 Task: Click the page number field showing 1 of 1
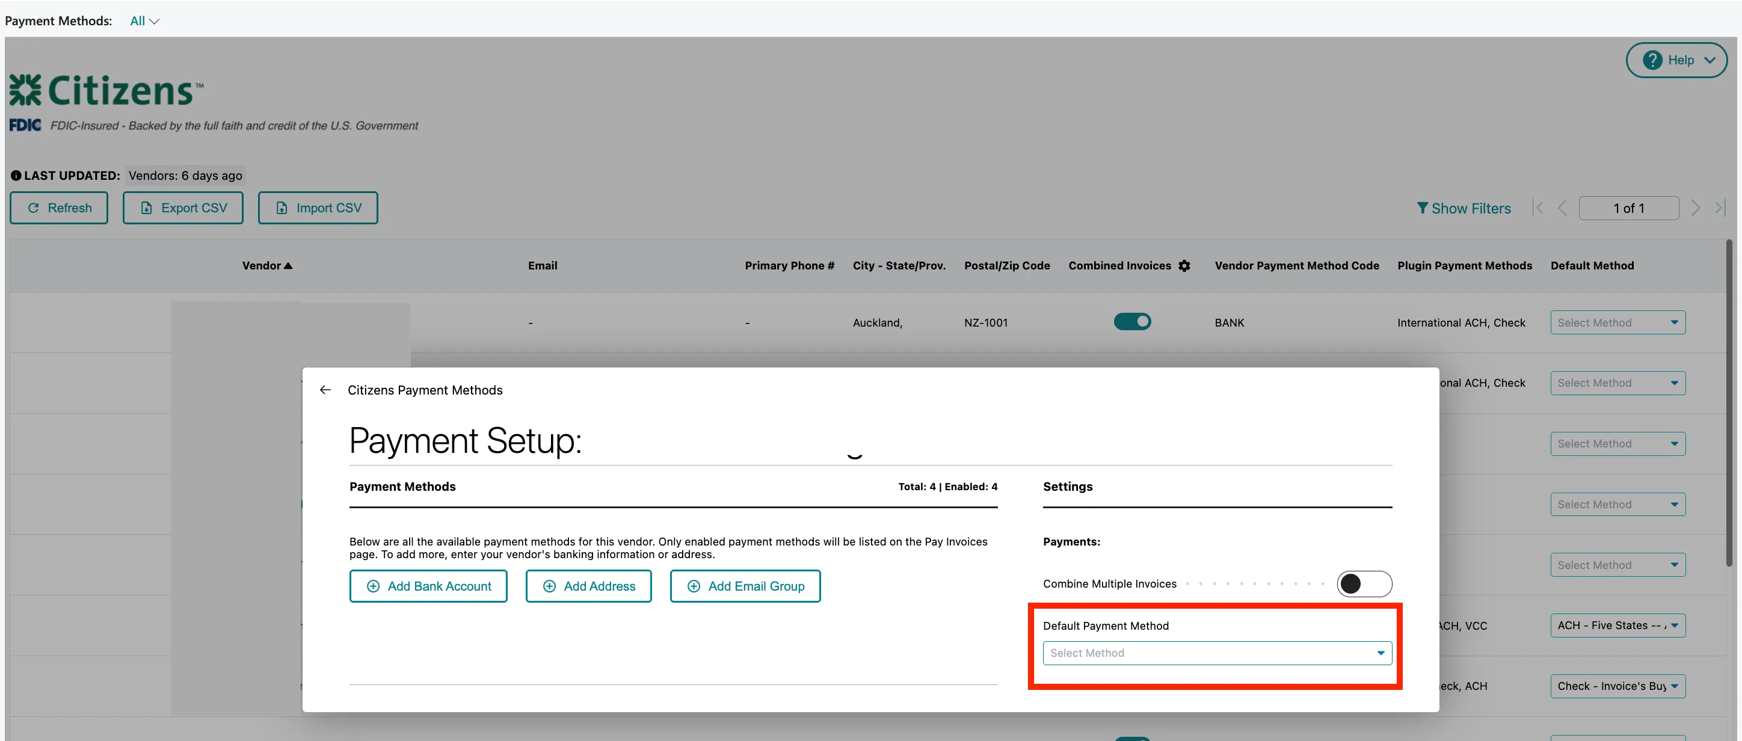click(x=1628, y=208)
